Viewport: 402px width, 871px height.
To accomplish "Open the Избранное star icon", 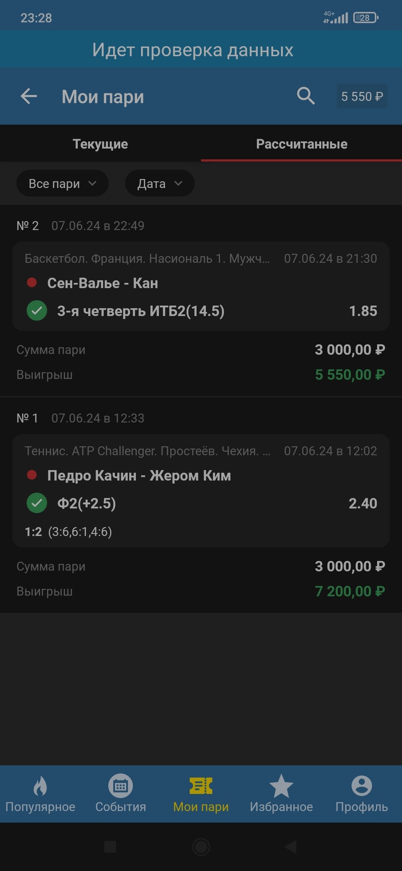I will point(281,786).
